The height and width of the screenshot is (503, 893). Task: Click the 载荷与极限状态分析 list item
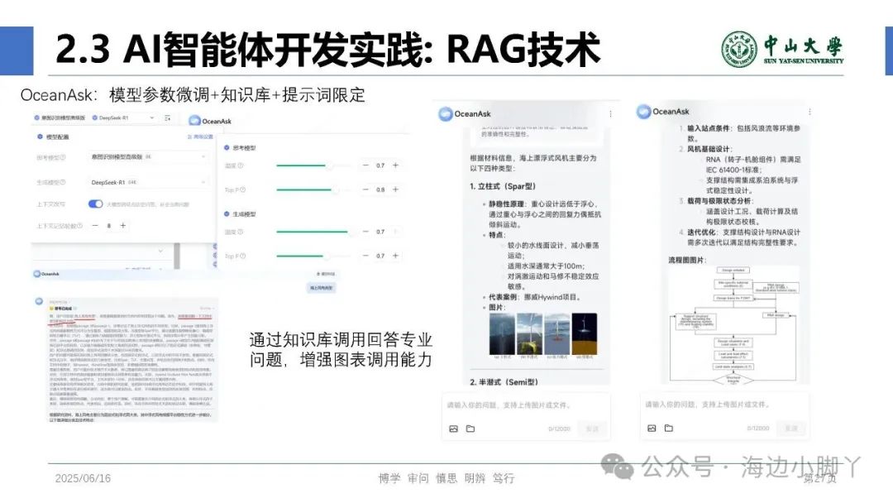720,200
